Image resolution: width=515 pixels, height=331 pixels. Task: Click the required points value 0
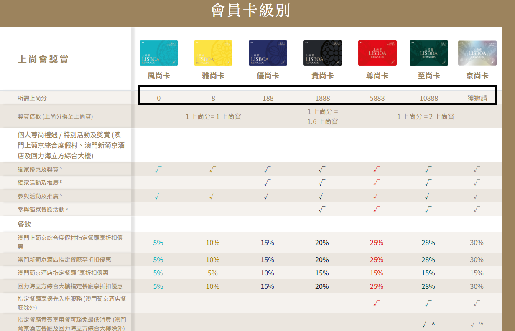coord(159,99)
